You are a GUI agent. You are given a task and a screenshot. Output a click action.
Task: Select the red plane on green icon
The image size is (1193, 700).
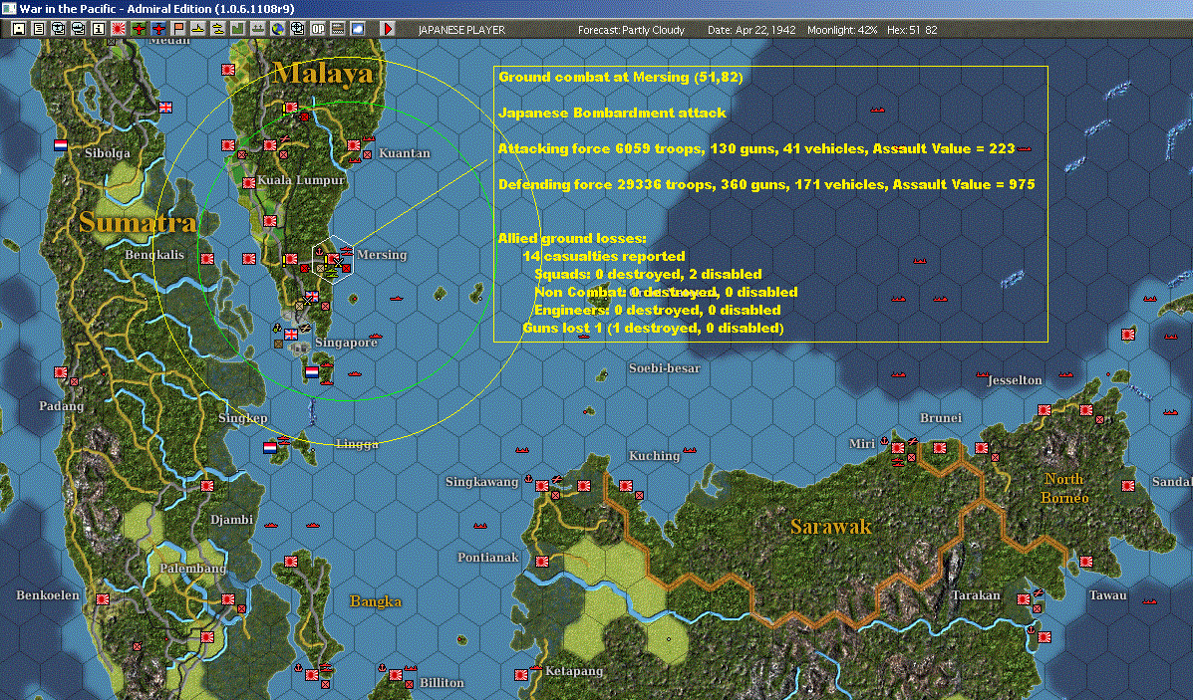tap(139, 29)
